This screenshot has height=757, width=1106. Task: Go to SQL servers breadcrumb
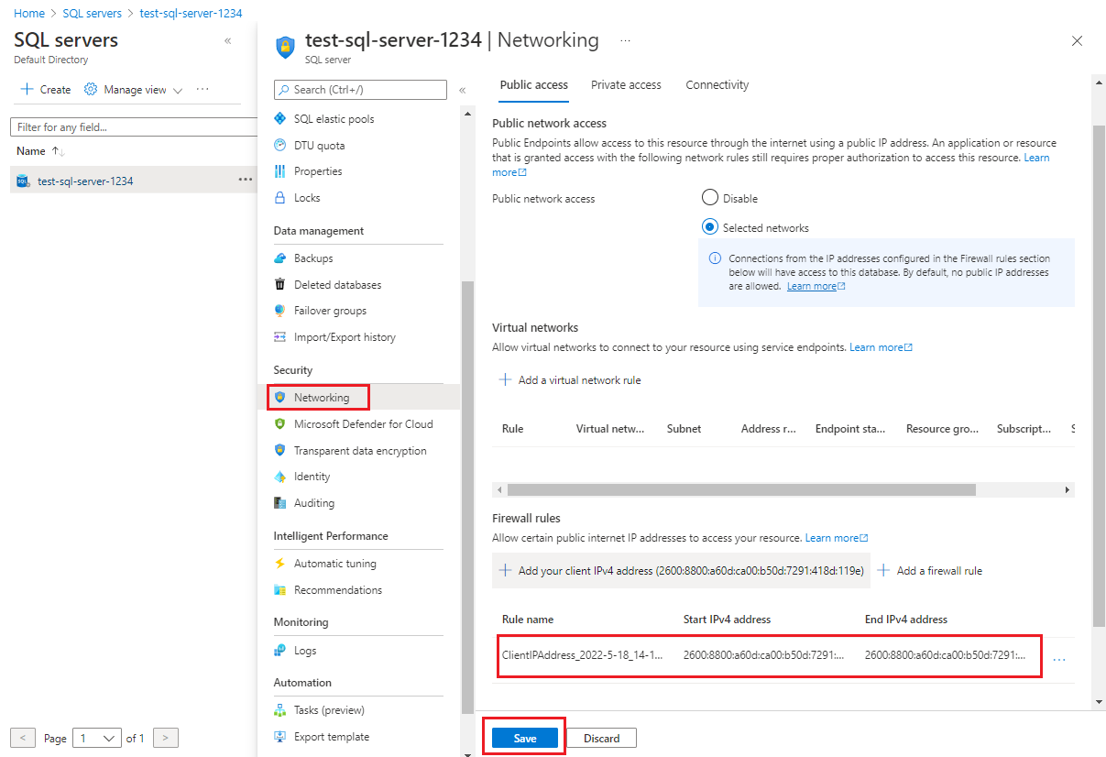tap(93, 14)
